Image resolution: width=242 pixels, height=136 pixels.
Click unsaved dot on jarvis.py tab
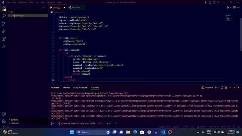click(65, 8)
